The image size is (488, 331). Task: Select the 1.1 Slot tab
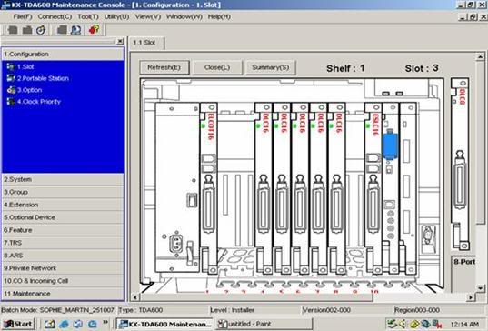point(146,43)
